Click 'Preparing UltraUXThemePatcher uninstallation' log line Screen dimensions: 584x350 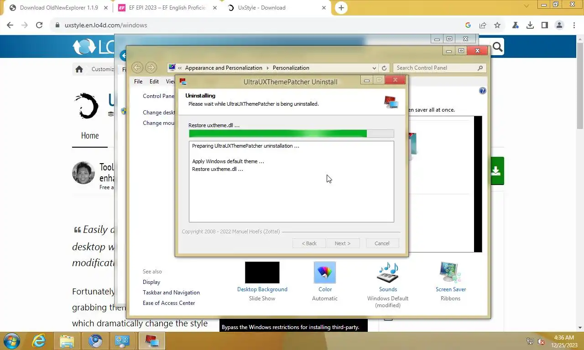[245, 146]
